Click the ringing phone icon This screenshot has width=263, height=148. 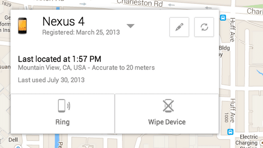[64, 106]
